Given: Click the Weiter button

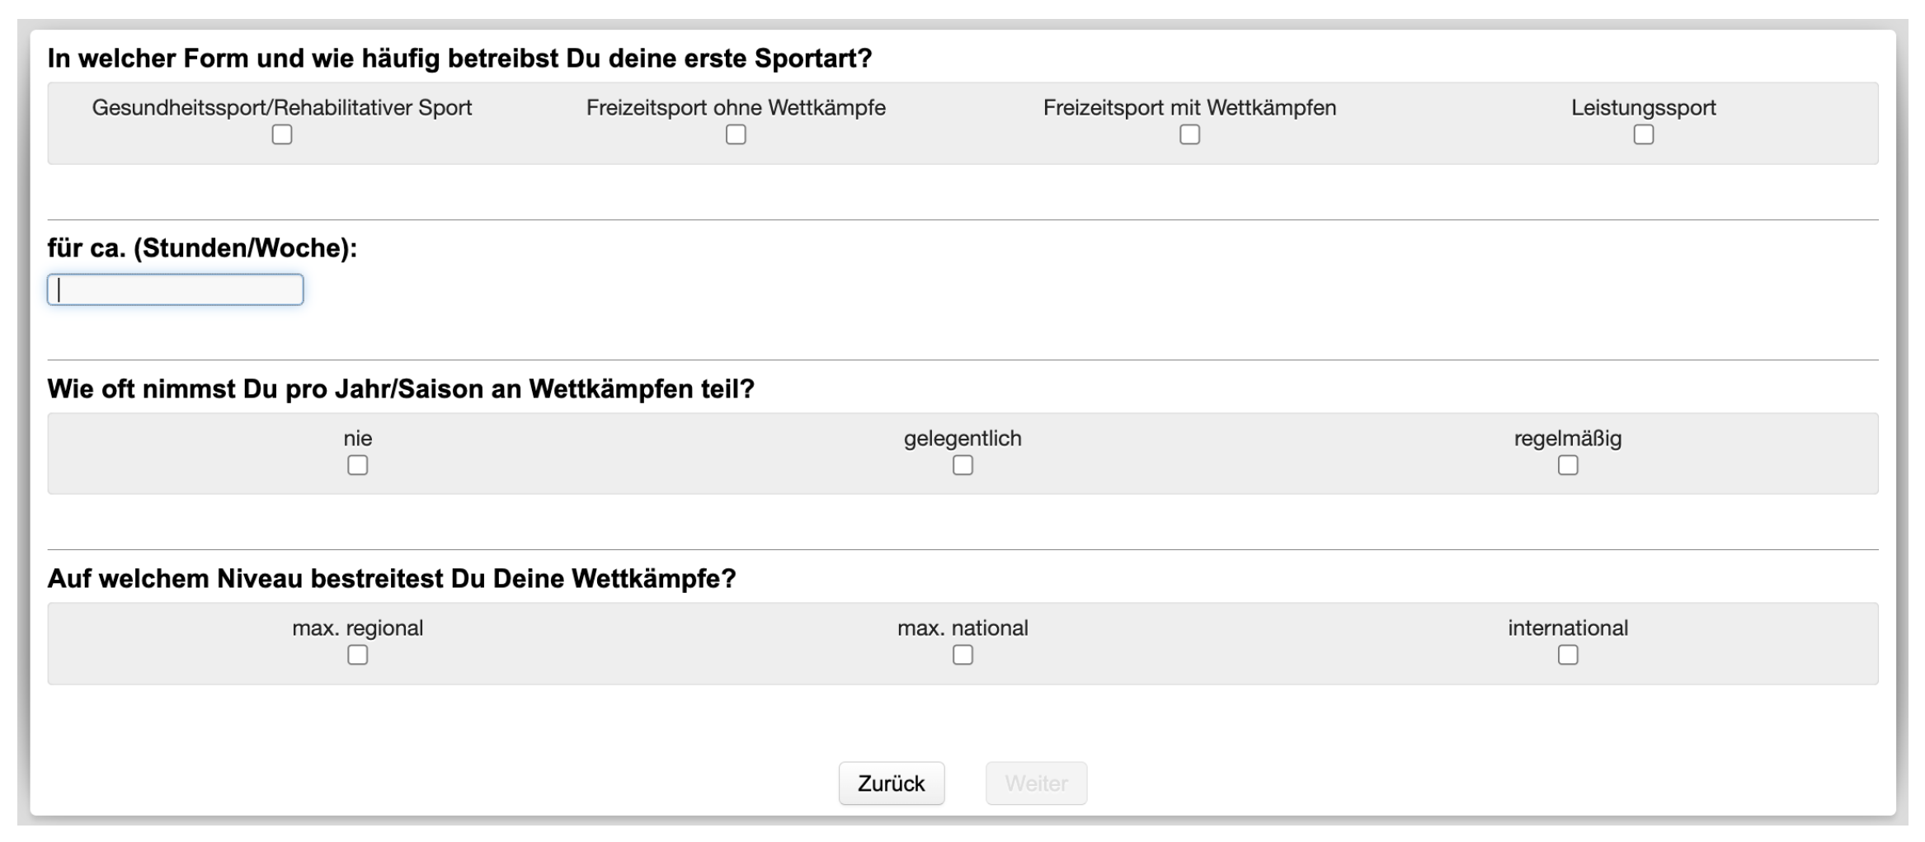Looking at the screenshot, I should 1036,783.
